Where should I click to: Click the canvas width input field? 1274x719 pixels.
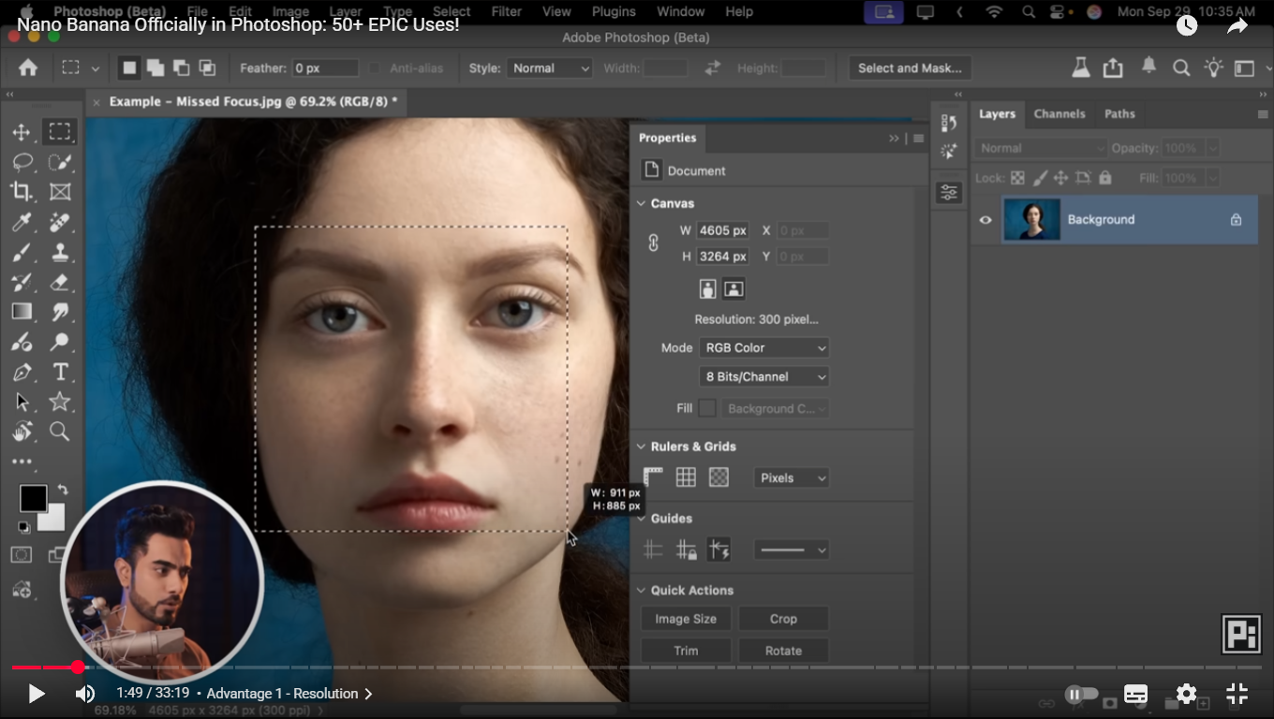pyautogui.click(x=722, y=230)
